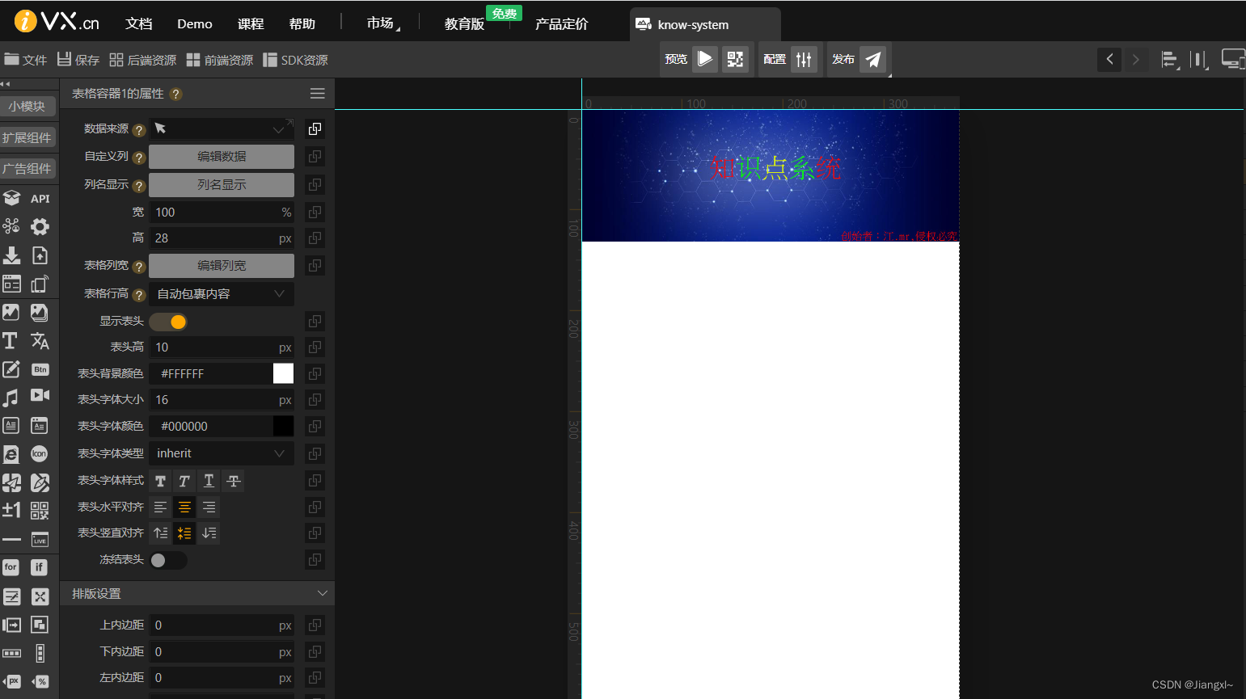Switch to the know-system tab
The height and width of the screenshot is (699, 1246).
click(x=705, y=24)
